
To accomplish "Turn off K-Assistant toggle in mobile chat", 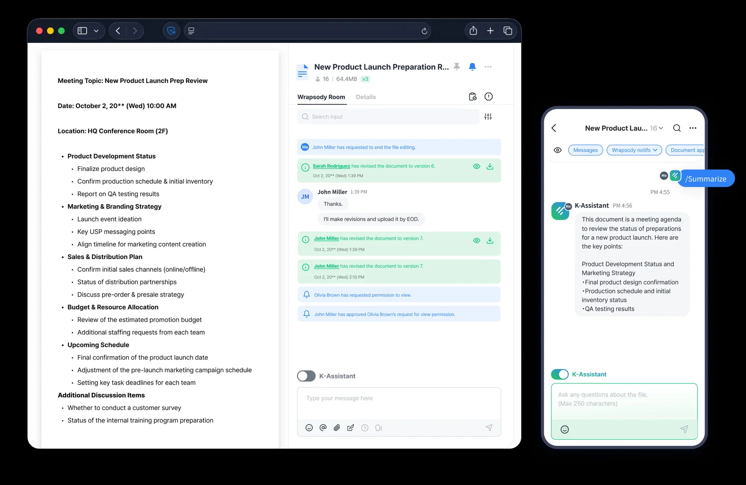I will pos(560,374).
